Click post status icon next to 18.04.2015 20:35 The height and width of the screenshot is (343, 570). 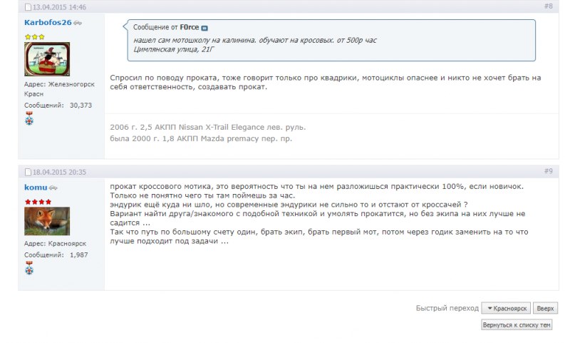[x=28, y=172]
